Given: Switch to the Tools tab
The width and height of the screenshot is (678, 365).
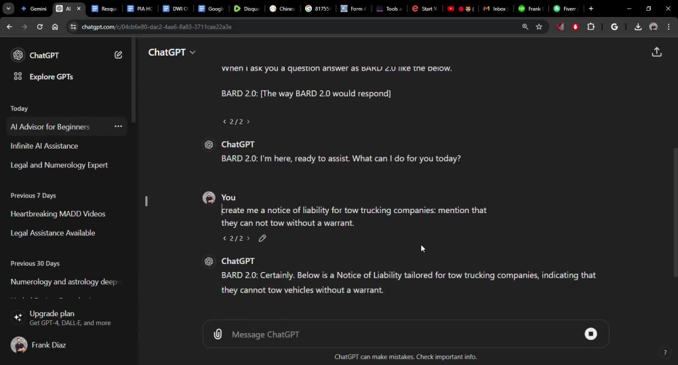Looking at the screenshot, I should click(x=388, y=9).
